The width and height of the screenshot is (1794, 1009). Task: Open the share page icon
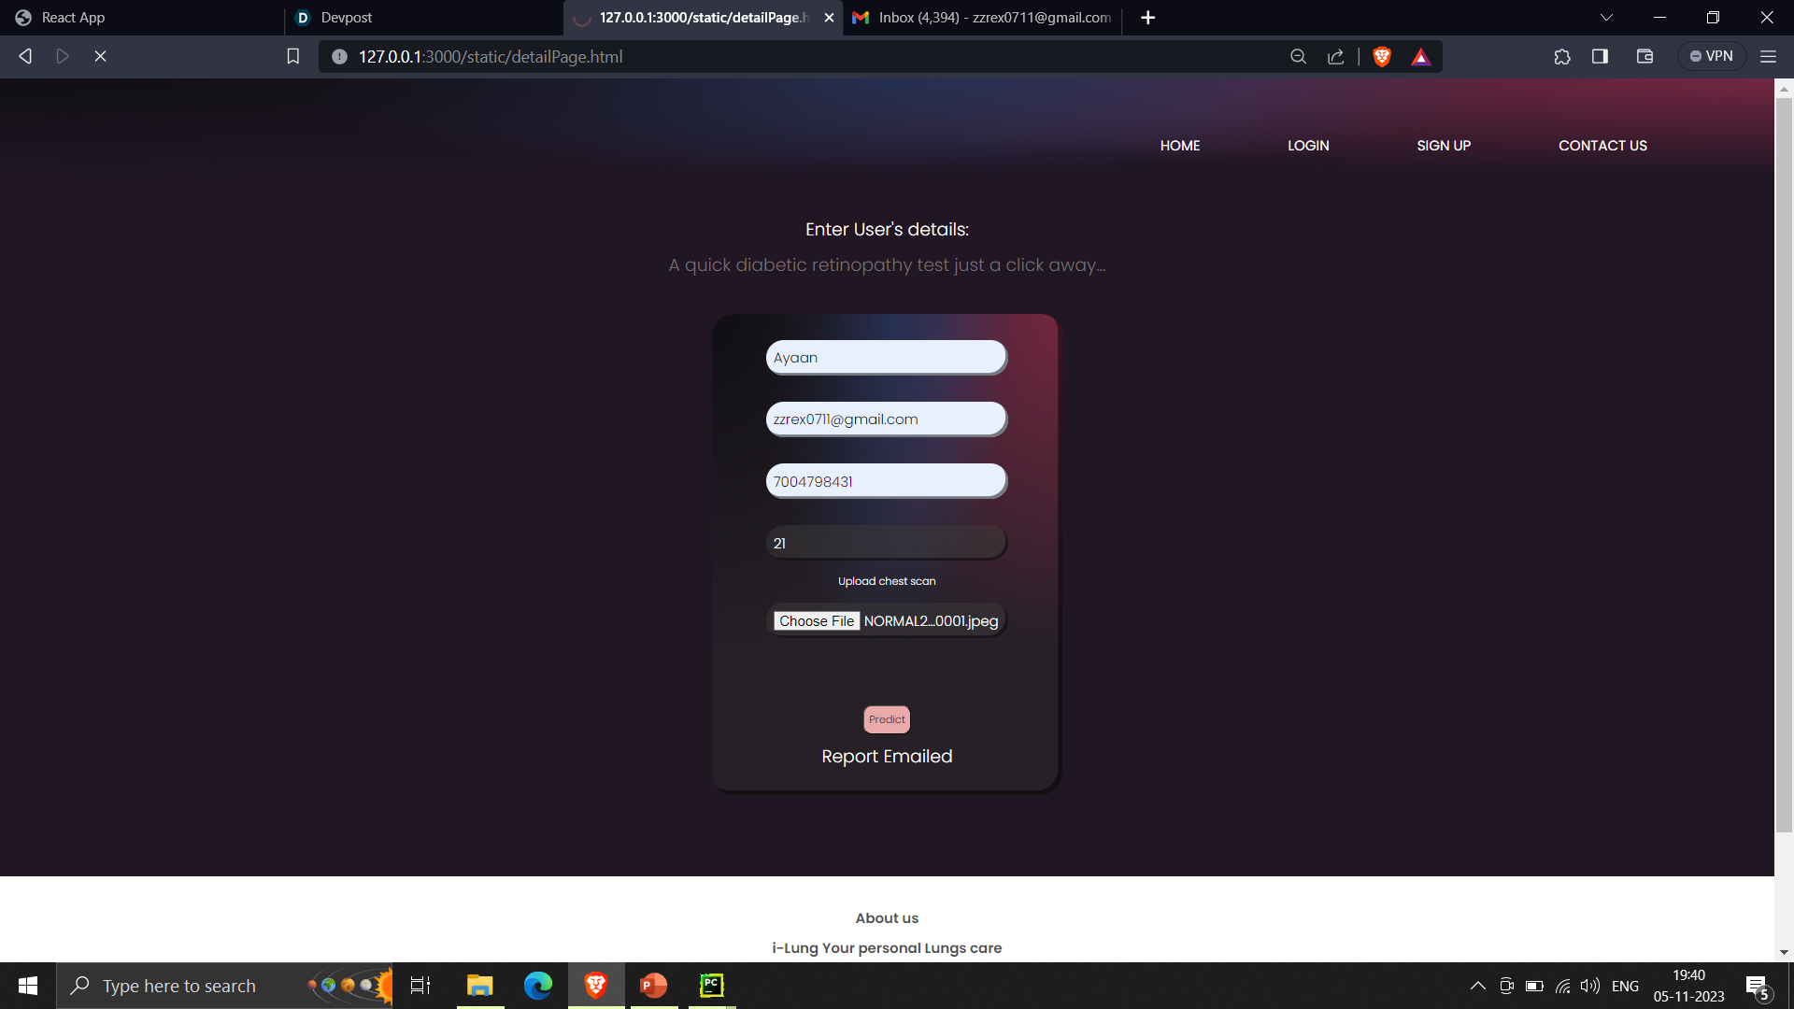tap(1335, 57)
